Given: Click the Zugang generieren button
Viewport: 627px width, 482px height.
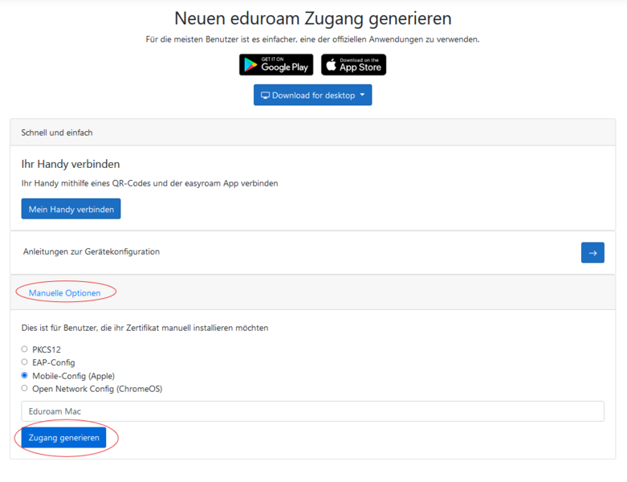Looking at the screenshot, I should click(x=63, y=438).
